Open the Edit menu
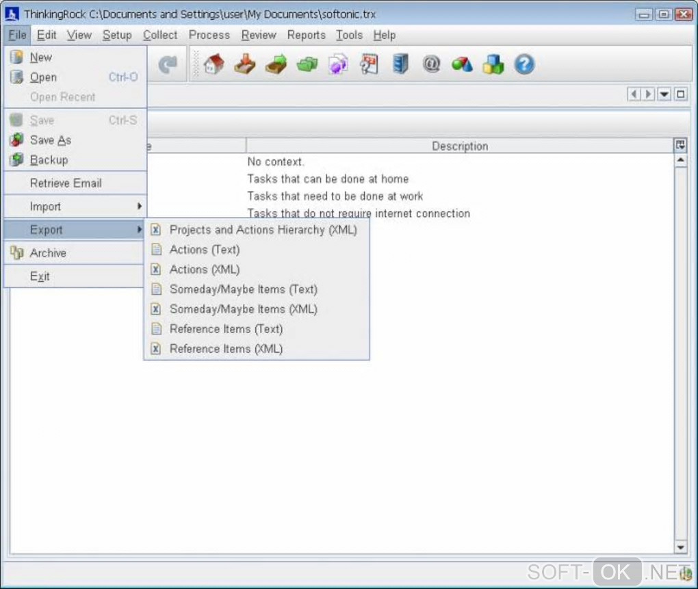 (47, 35)
